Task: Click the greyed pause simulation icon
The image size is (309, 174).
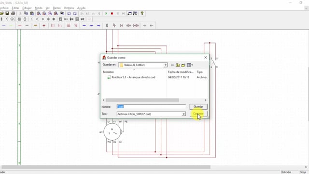Action: pos(118,14)
